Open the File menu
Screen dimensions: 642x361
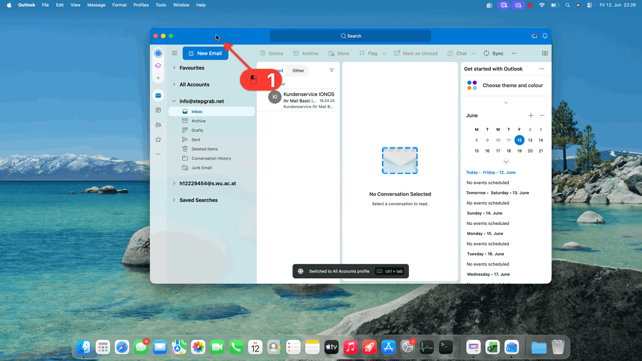[x=45, y=5]
